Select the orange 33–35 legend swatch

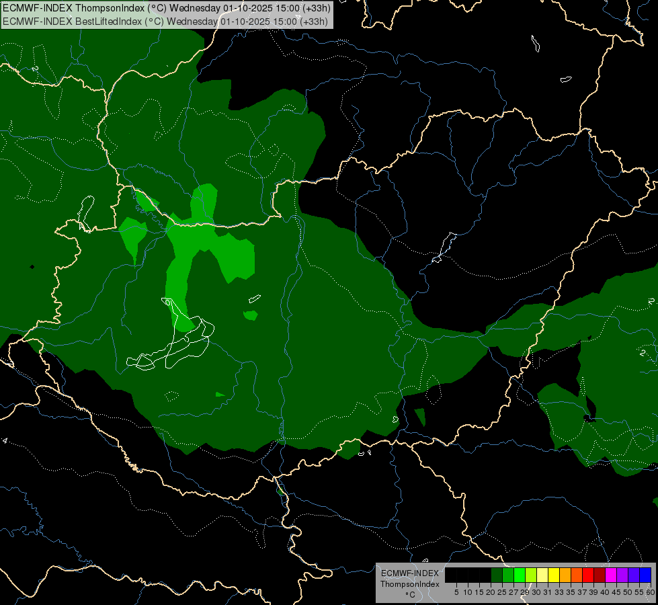(x=565, y=575)
